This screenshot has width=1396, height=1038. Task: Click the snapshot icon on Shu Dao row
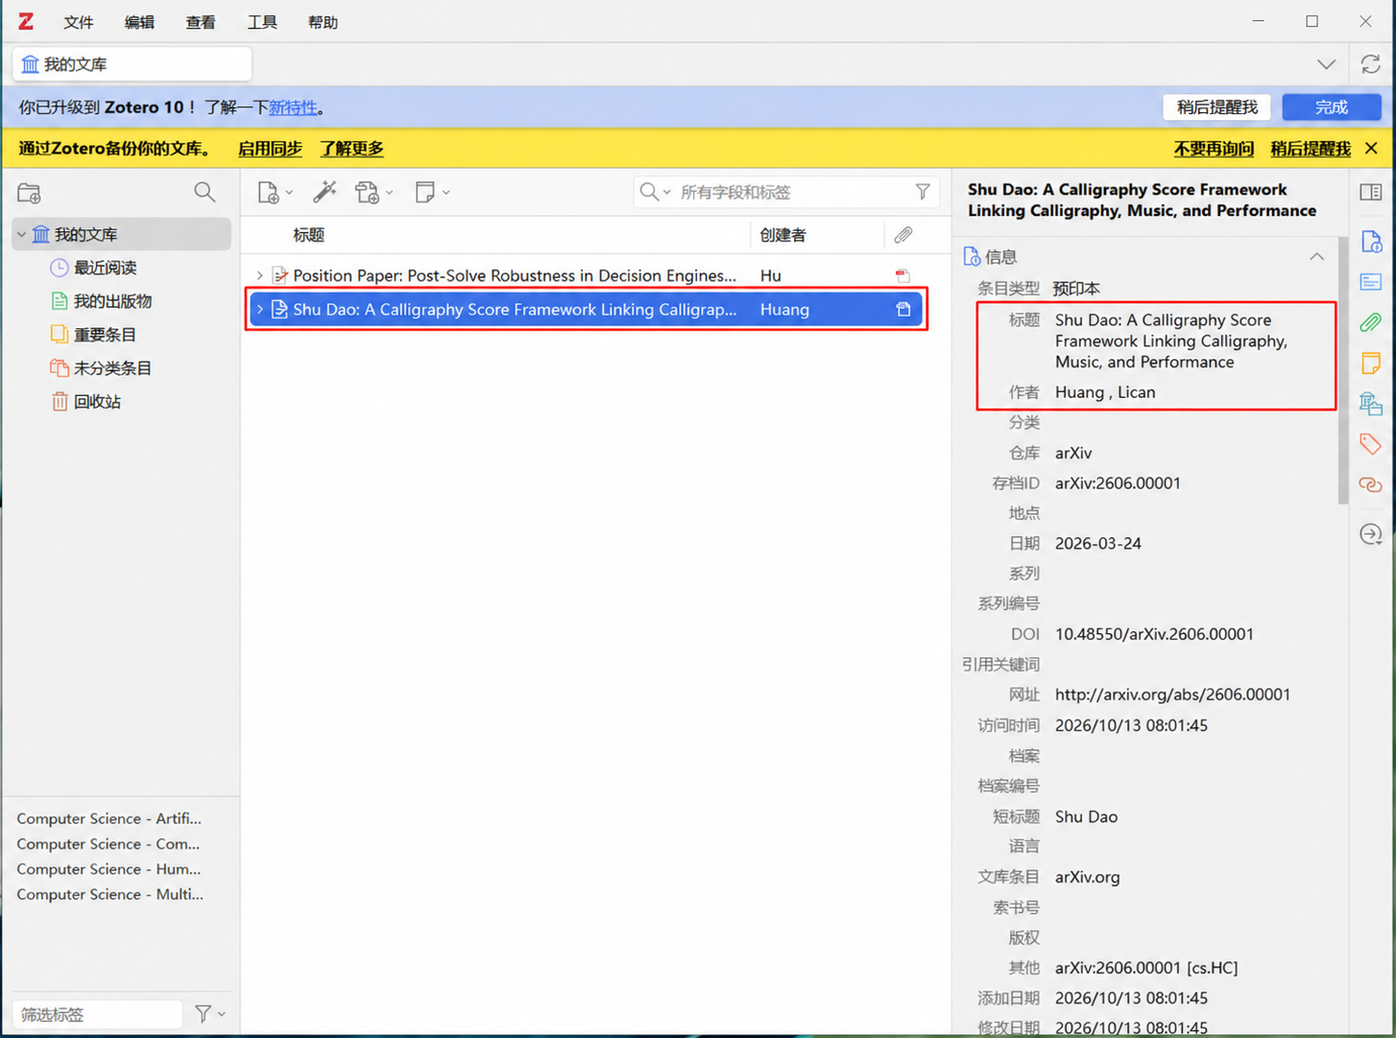(903, 309)
